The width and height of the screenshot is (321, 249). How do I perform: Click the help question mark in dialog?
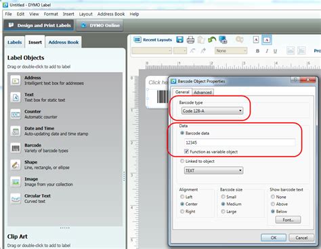[295, 79]
